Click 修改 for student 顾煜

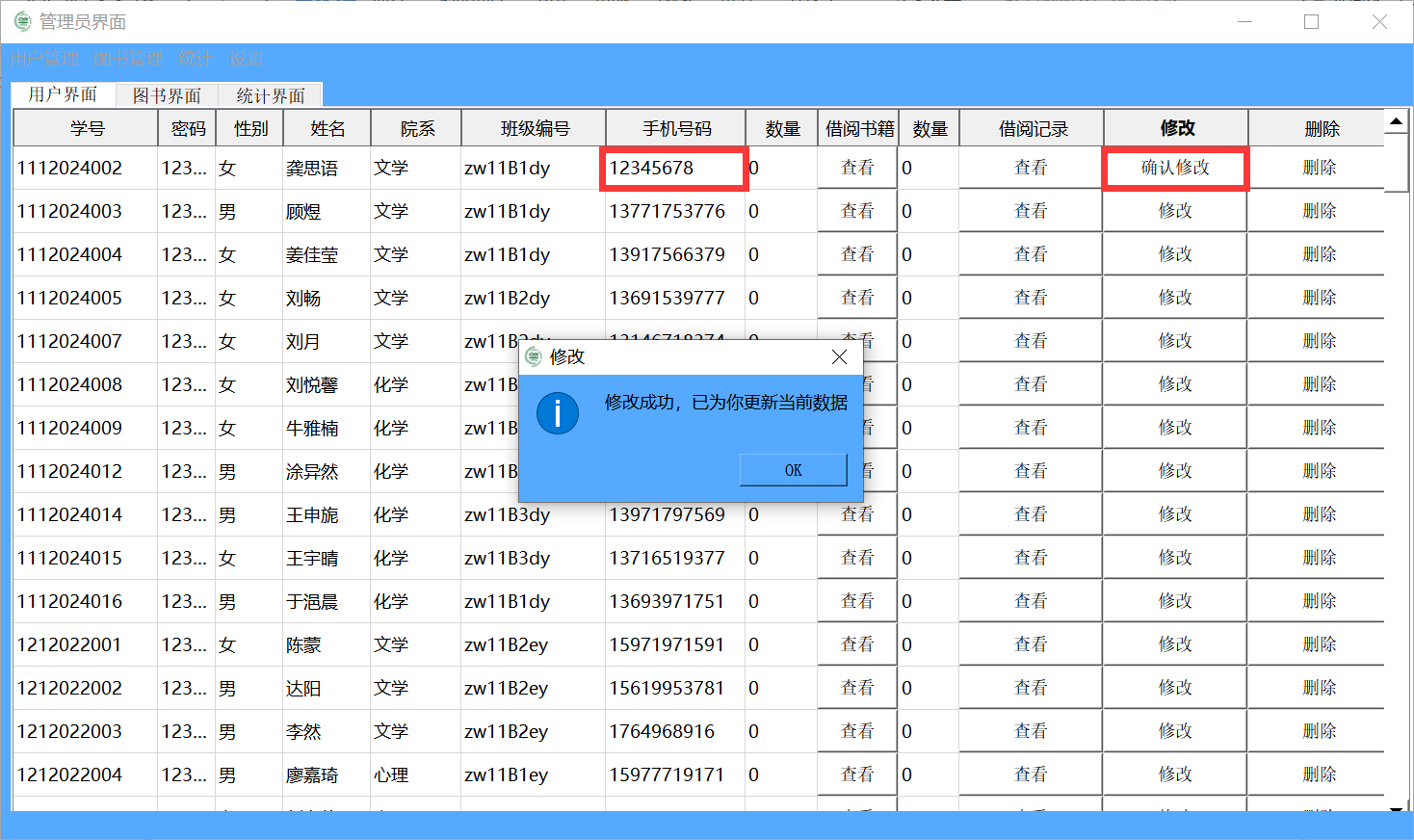[x=1175, y=211]
